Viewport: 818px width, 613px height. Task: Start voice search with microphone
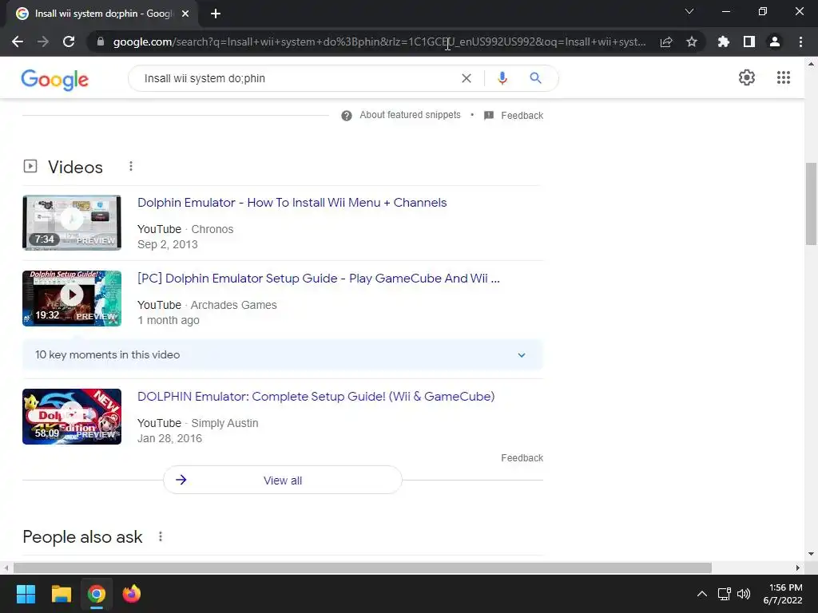502,78
